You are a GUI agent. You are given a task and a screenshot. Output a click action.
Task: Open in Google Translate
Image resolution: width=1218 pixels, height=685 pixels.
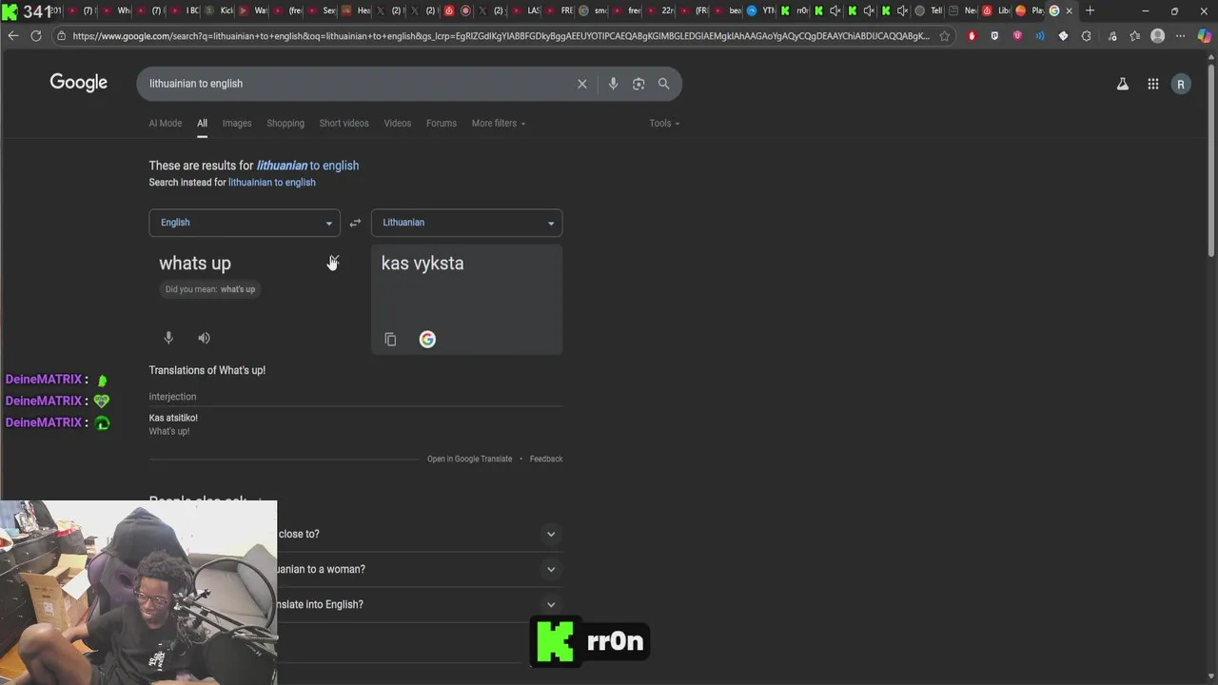click(469, 460)
